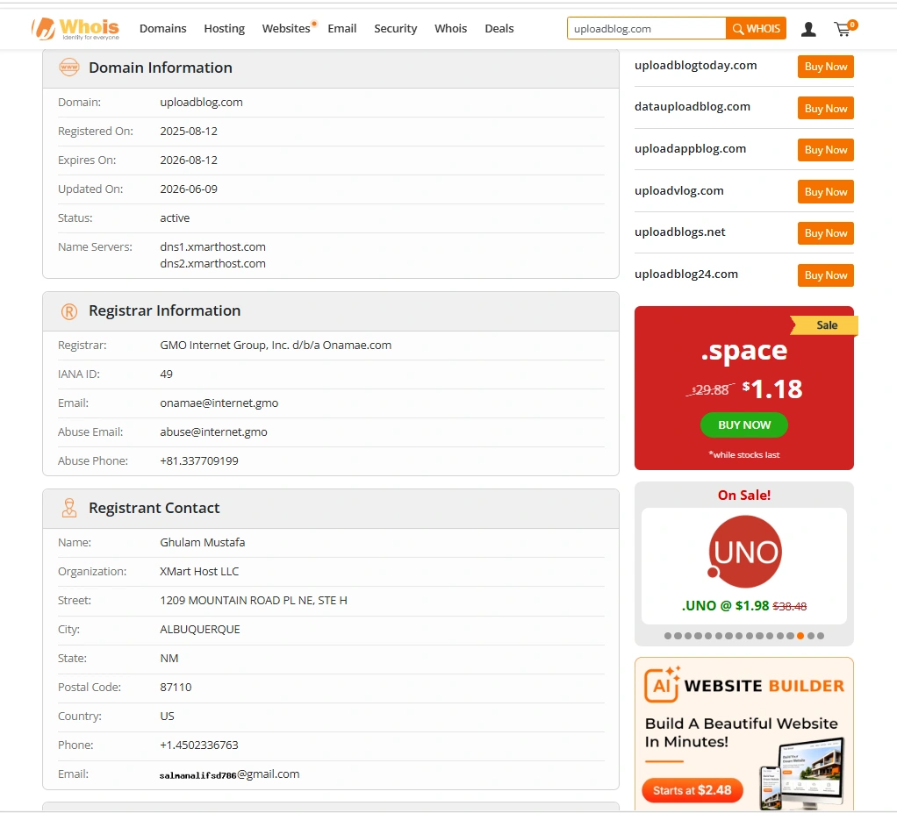Buy uploadvlog.com now
The width and height of the screenshot is (897, 813).
[826, 192]
